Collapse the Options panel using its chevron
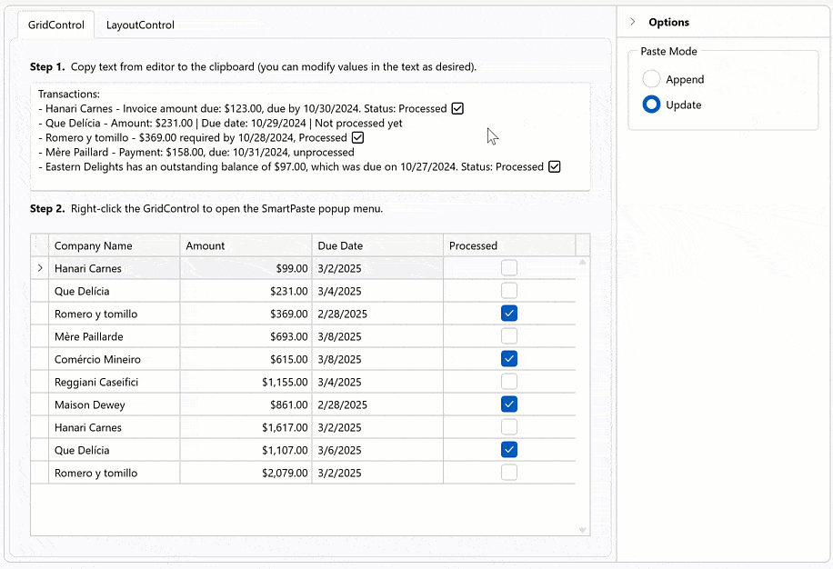Viewport: 833px width, 569px height. [x=632, y=22]
